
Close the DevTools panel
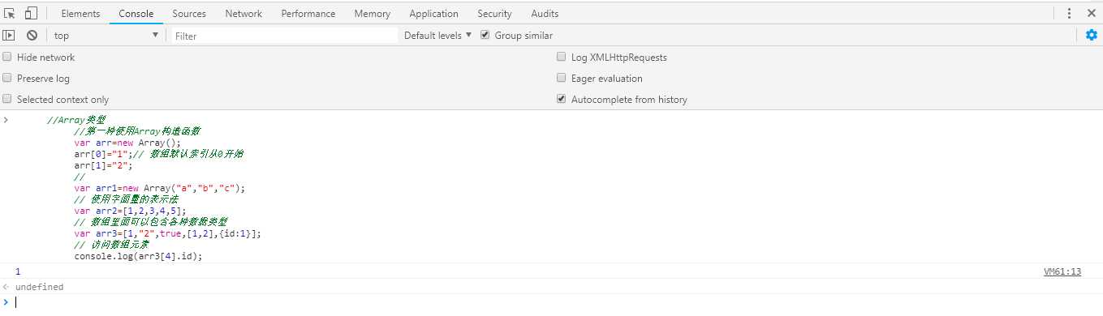pyautogui.click(x=1090, y=13)
